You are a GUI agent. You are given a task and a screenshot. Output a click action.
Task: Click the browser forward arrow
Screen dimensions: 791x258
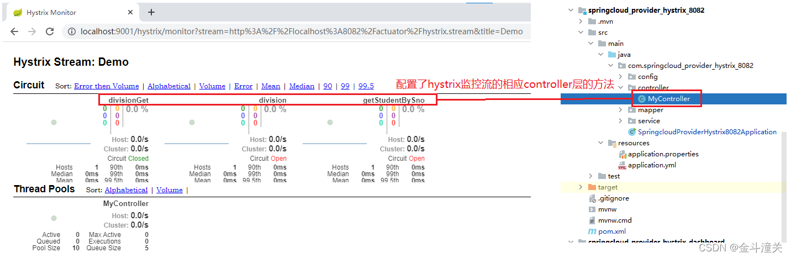coord(33,31)
